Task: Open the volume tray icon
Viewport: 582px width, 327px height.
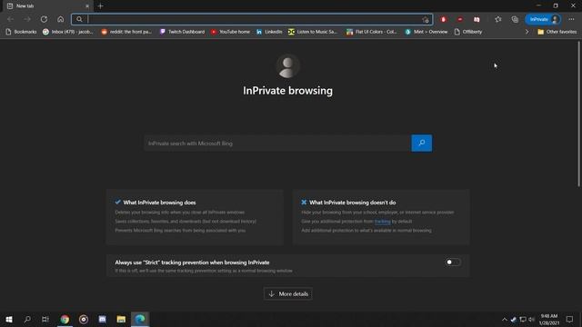Action: 531,320
